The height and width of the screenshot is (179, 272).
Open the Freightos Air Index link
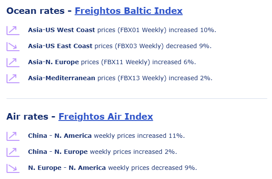tap(106, 117)
